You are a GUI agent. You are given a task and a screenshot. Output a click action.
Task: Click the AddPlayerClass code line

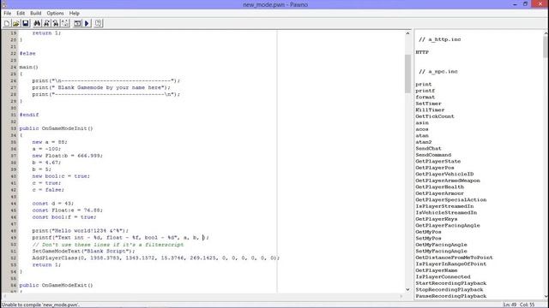coord(156,258)
